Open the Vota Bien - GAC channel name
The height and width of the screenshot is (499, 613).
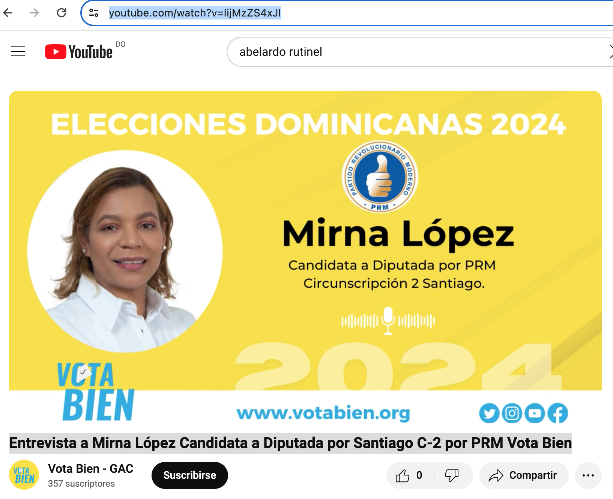point(91,469)
